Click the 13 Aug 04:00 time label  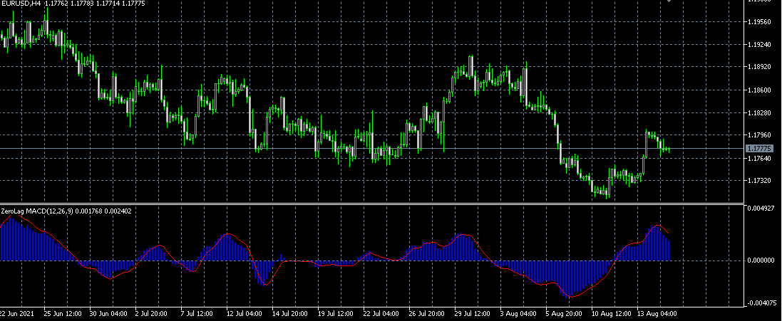[x=658, y=314]
